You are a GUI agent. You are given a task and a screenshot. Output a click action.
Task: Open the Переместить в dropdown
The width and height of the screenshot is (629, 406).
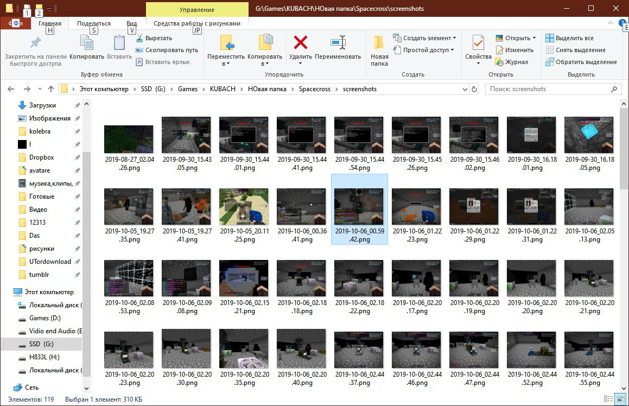click(226, 50)
